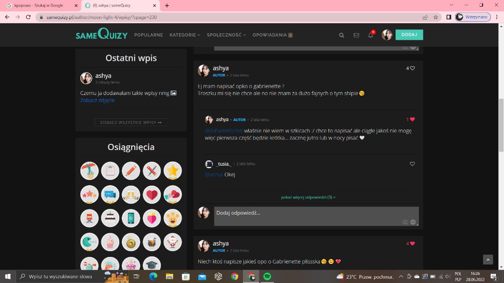Open the messages envelope icon
Screen dimensions: 504x283
click(356, 35)
